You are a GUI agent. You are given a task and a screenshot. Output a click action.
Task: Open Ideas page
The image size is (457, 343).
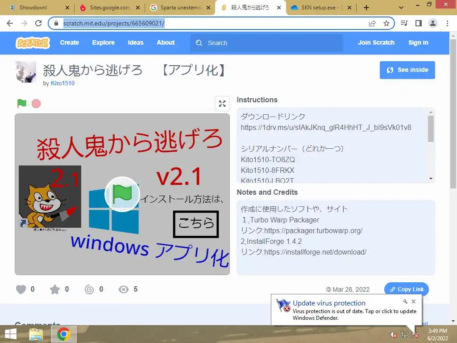pos(136,42)
